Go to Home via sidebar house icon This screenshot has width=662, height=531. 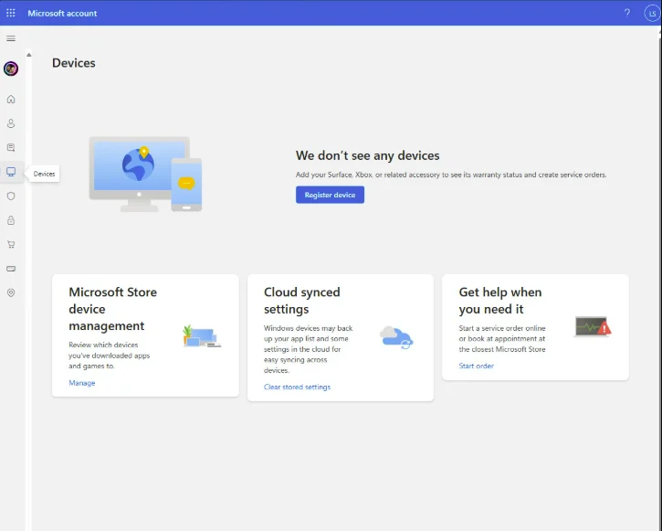tap(11, 100)
